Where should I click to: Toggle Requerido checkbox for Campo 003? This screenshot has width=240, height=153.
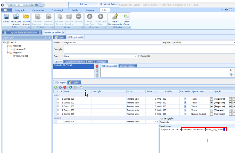click(x=185, y=107)
